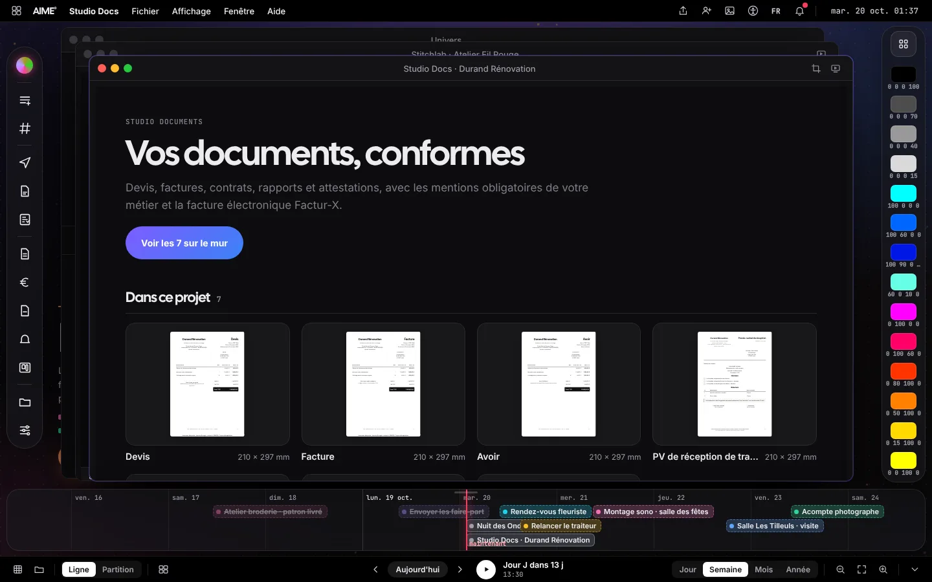Viewport: 932px width, 582px height.
Task: Collapse the timeline with the bottom-right chevron
Action: [915, 570]
